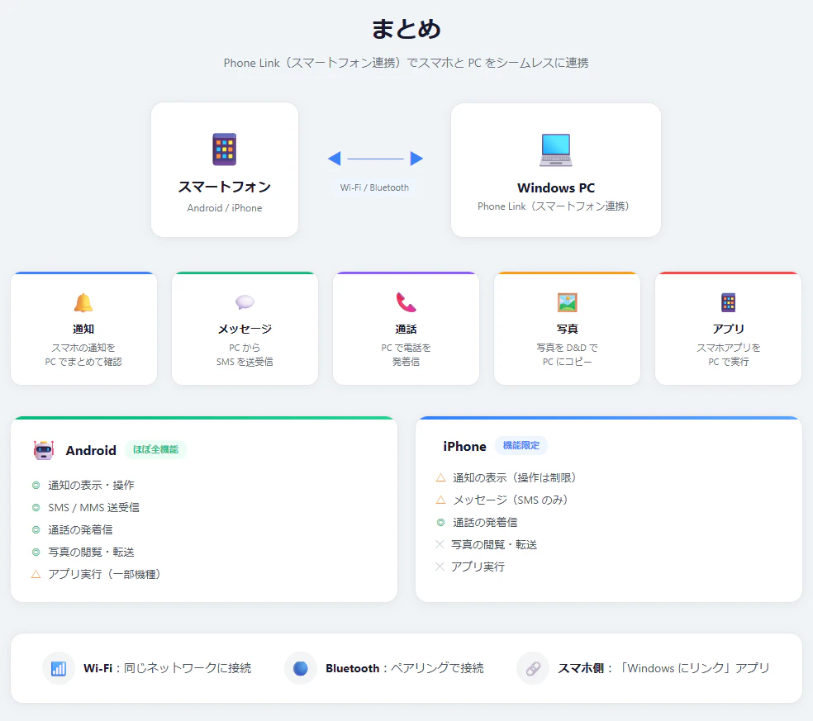Click green circle beside Android 写真の閲覧・転送
813x721 pixels.
coord(36,552)
